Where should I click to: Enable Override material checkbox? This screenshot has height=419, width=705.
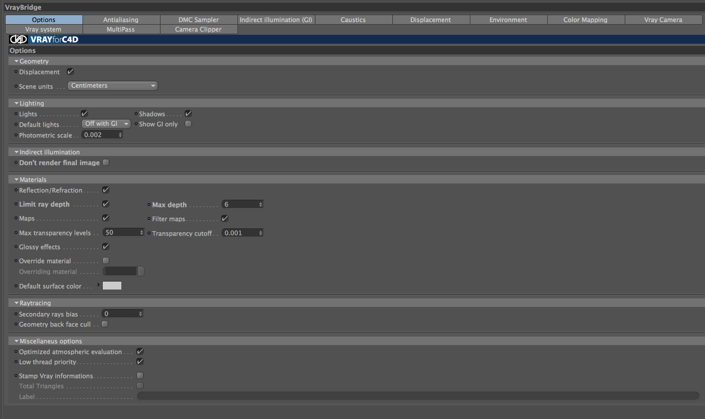[x=106, y=261]
